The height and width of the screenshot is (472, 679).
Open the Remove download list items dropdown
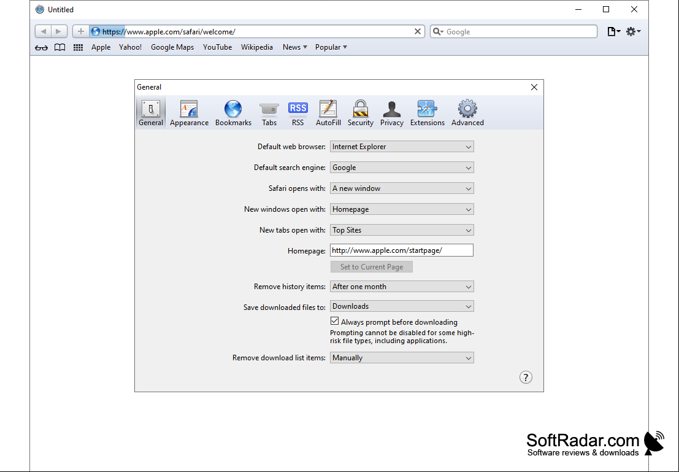tap(402, 358)
